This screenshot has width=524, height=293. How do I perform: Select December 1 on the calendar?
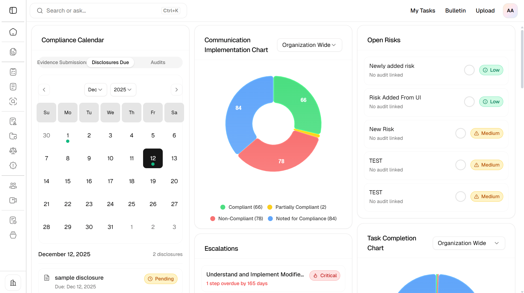[68, 135]
